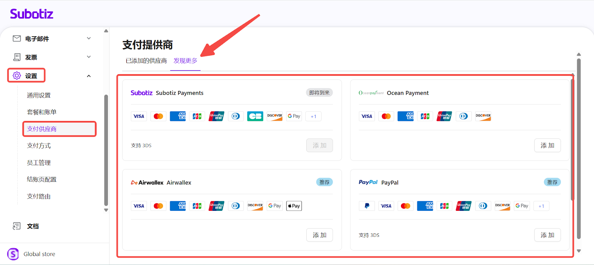This screenshot has height=265, width=594.
Task: Click the Apple Pay icon under Airwallex
Action: (294, 206)
